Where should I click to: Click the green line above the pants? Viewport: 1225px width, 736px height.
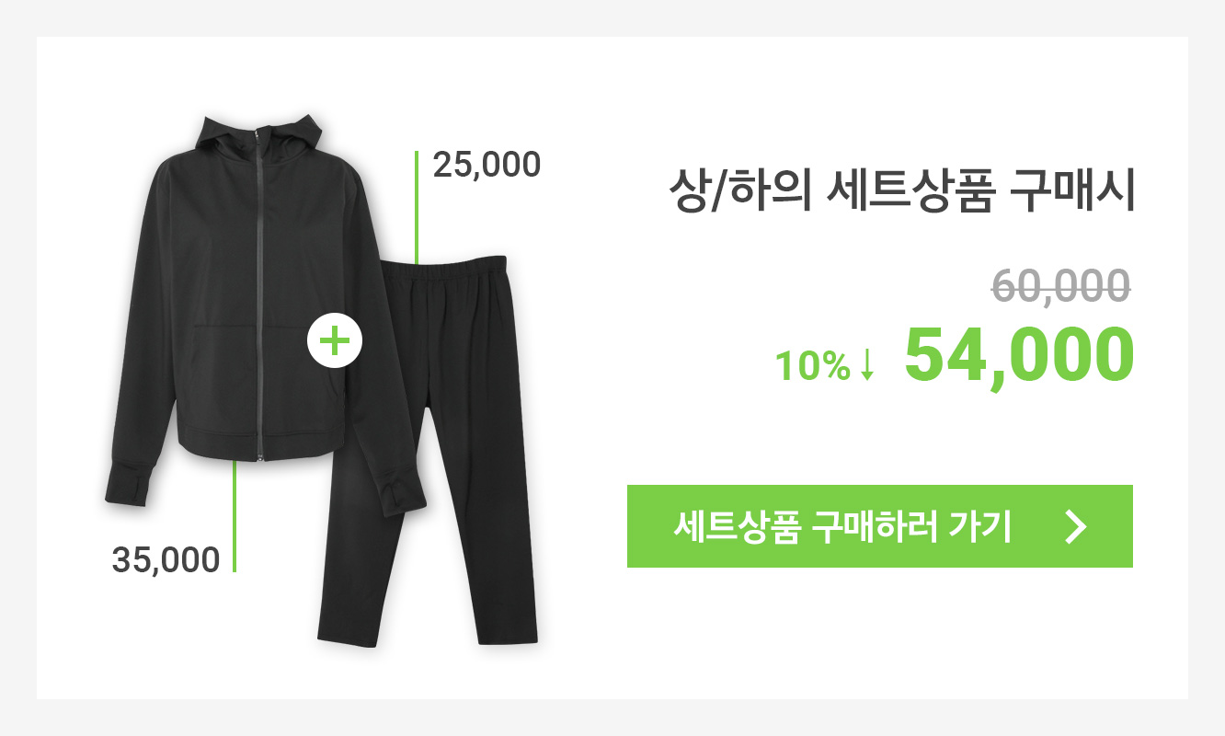[x=417, y=208]
